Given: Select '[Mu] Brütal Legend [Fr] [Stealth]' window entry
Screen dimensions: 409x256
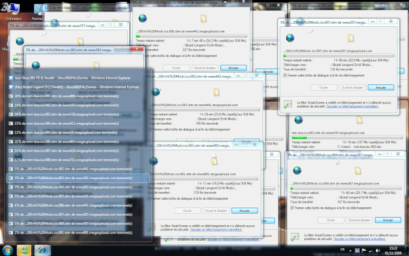Looking at the screenshot, I should click(78, 87).
